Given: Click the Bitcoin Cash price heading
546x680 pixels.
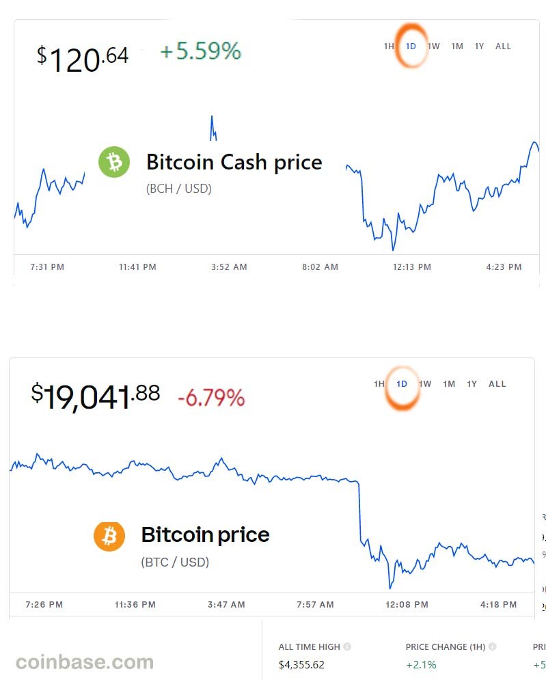Looking at the screenshot, I should [234, 163].
